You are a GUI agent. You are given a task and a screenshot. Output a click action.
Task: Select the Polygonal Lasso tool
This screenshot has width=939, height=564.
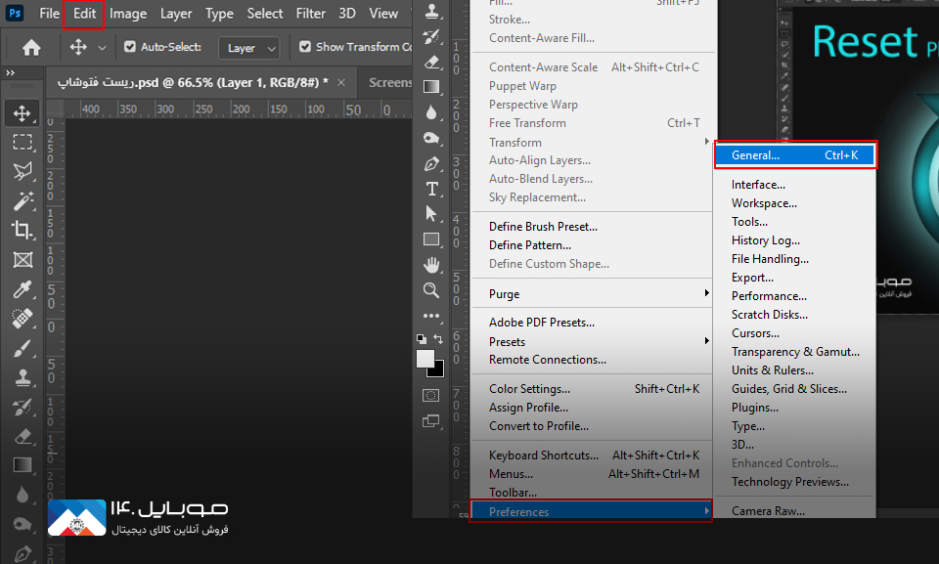22,171
